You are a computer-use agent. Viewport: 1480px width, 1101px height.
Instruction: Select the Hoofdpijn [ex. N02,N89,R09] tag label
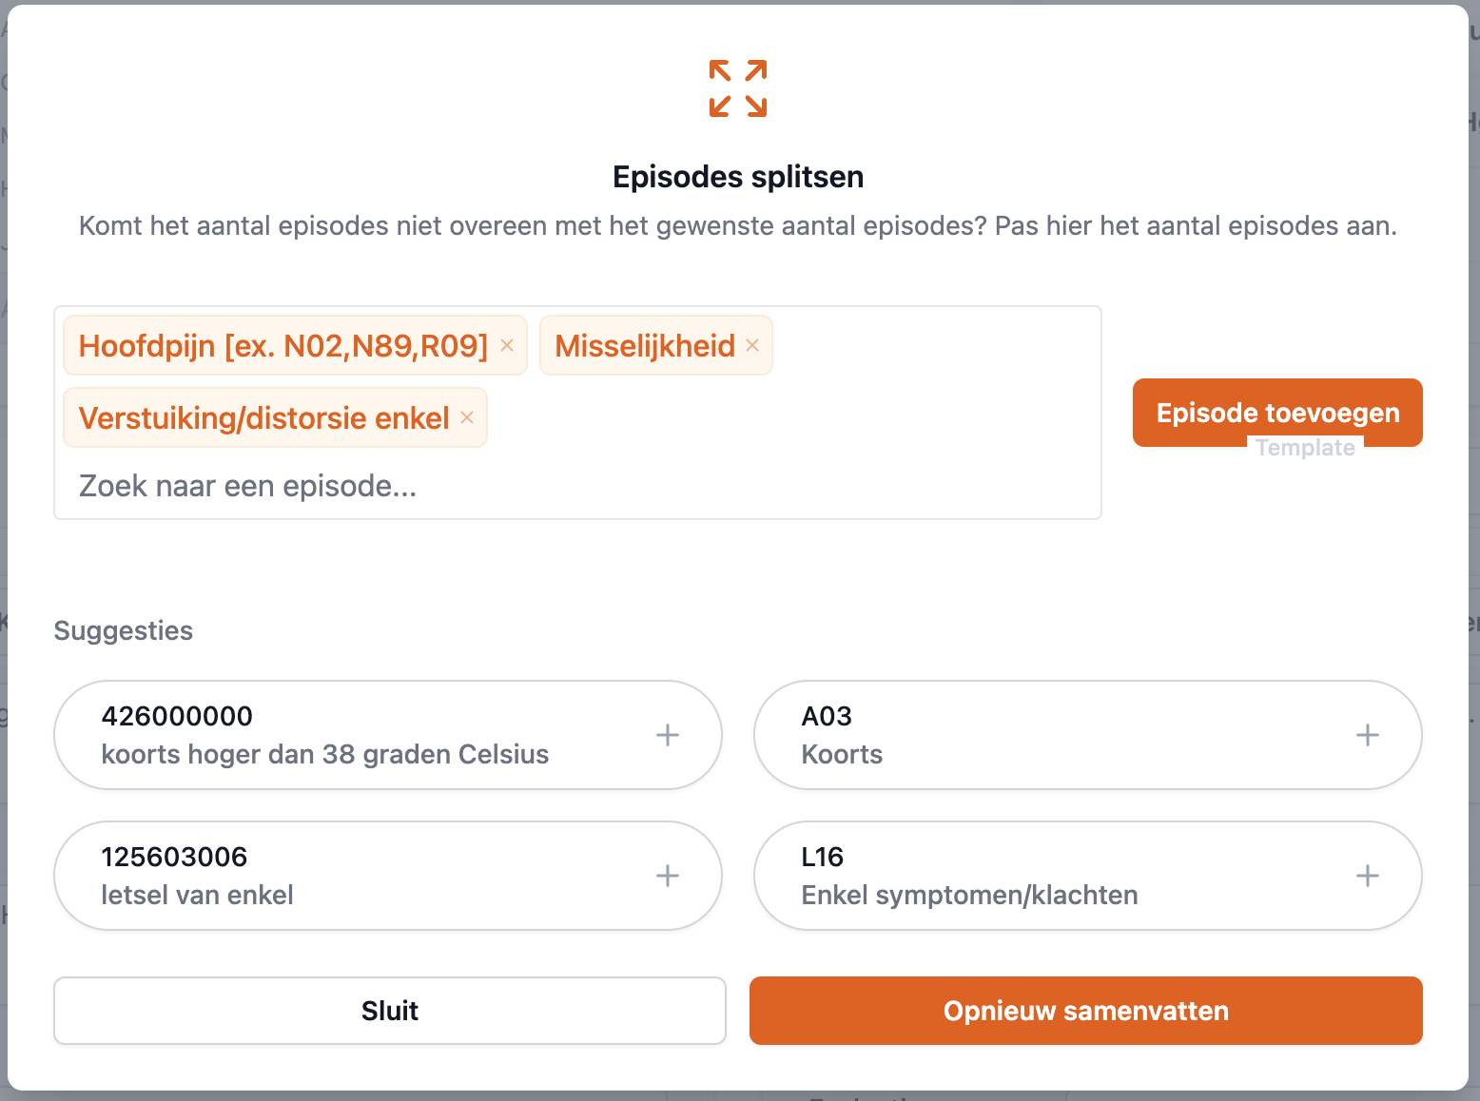point(282,345)
